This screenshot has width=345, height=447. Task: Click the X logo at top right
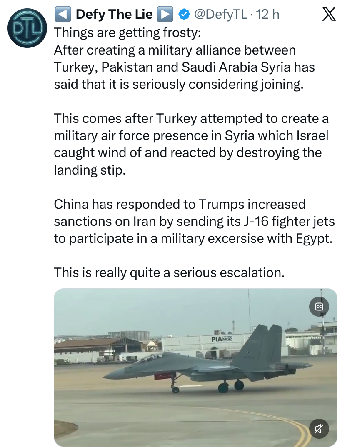click(329, 15)
